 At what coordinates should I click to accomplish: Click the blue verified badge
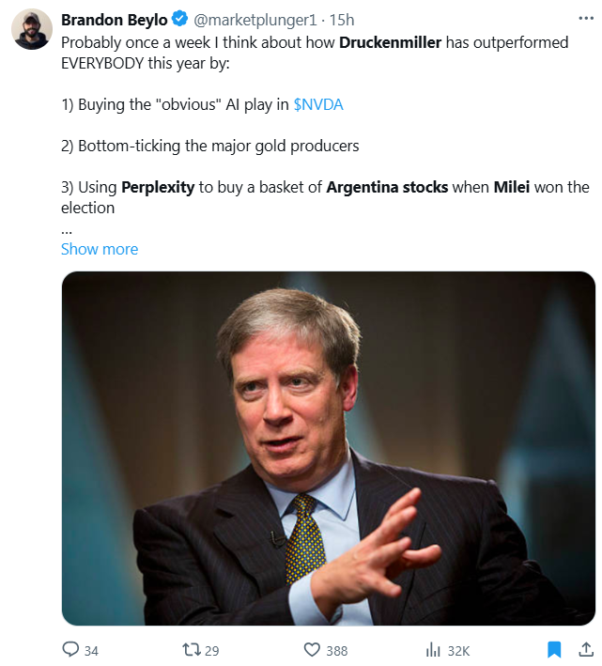[179, 21]
